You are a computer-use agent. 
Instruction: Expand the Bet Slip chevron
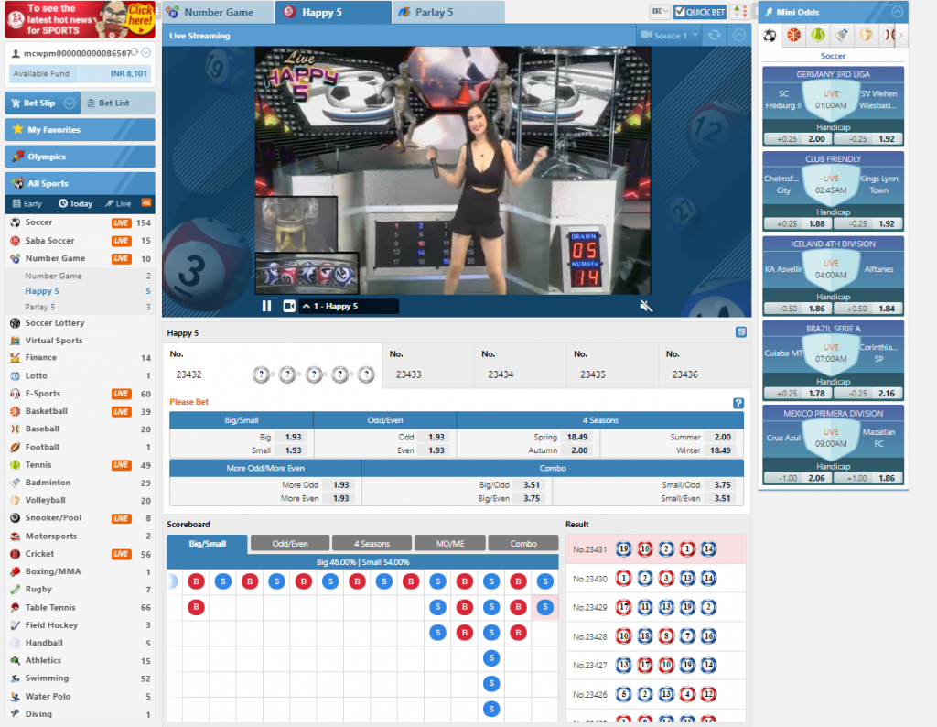[69, 103]
